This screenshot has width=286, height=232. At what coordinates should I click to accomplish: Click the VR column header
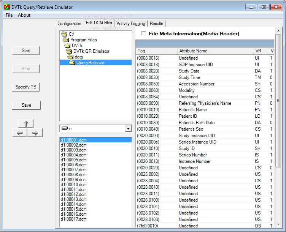[261, 51]
